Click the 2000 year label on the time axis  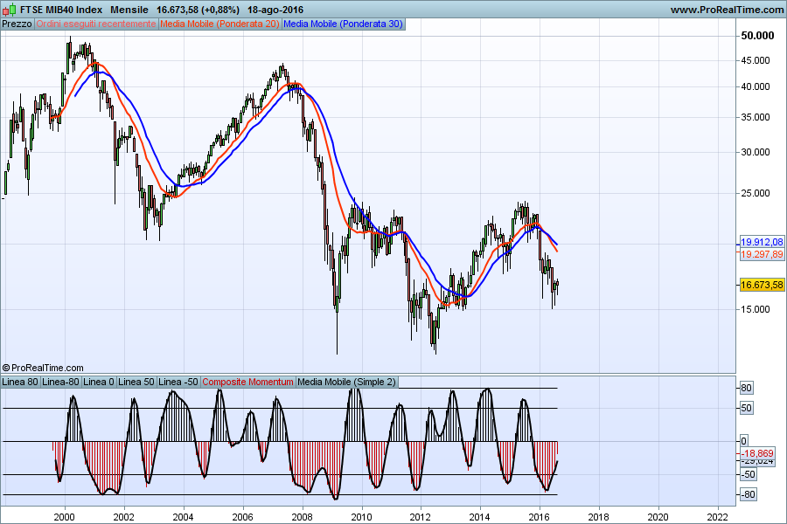click(64, 517)
